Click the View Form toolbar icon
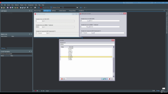The width and height of the screenshot is (168, 94). pos(23,8)
